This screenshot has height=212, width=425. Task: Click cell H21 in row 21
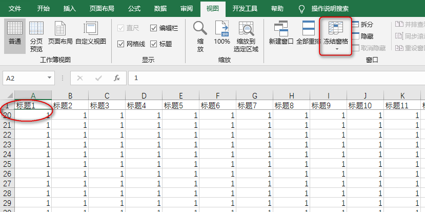[291, 125]
